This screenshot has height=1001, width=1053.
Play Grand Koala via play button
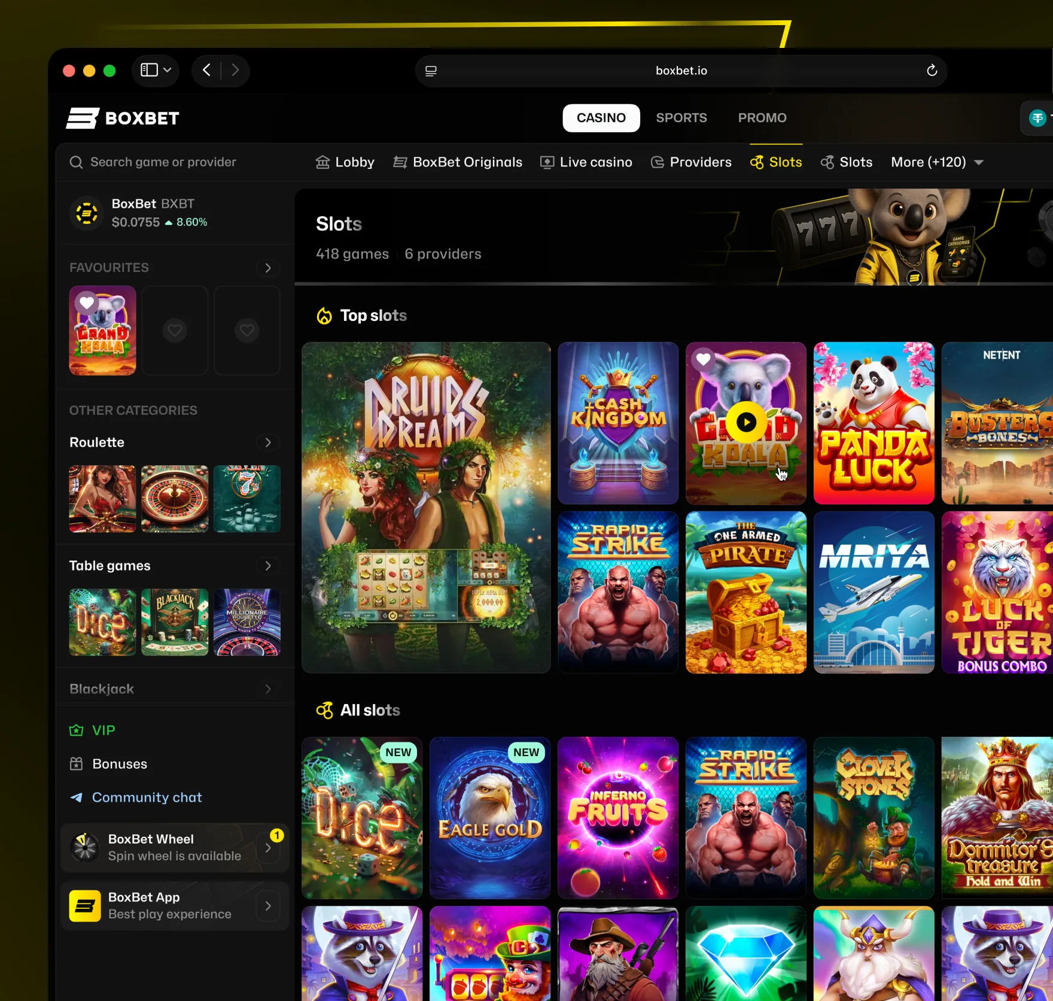[x=746, y=422]
